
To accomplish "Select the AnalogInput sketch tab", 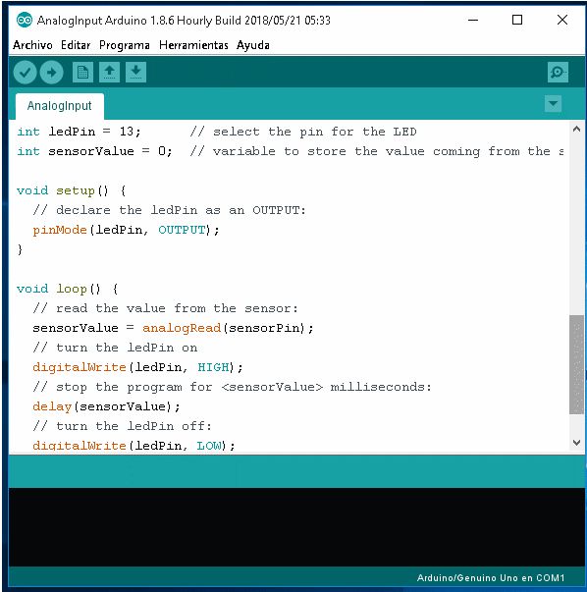I will point(60,106).
